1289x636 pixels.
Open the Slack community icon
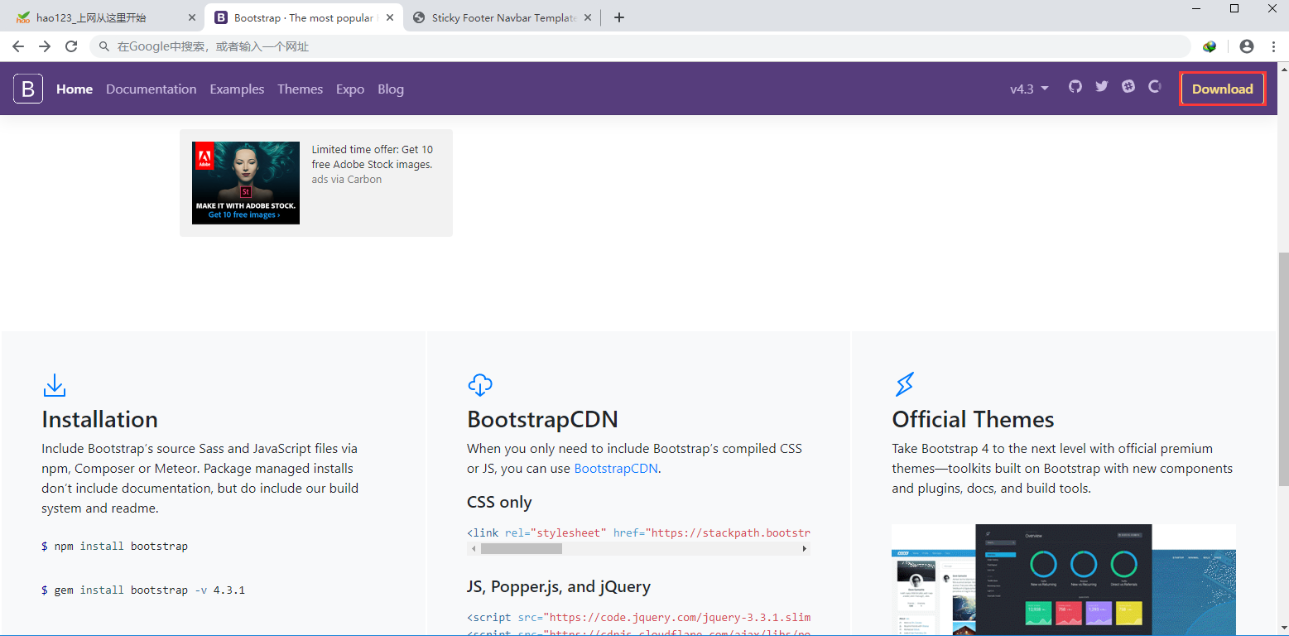pyautogui.click(x=1128, y=86)
